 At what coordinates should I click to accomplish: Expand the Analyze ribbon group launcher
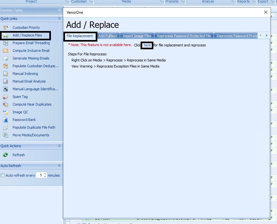click(x=233, y=1)
